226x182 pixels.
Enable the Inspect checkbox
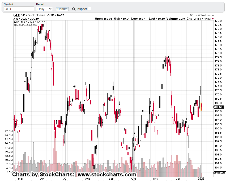(x=89, y=9)
